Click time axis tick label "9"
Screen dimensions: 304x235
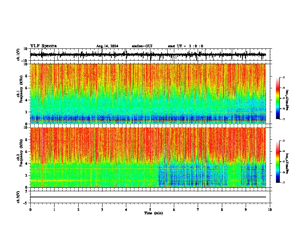click(246, 210)
